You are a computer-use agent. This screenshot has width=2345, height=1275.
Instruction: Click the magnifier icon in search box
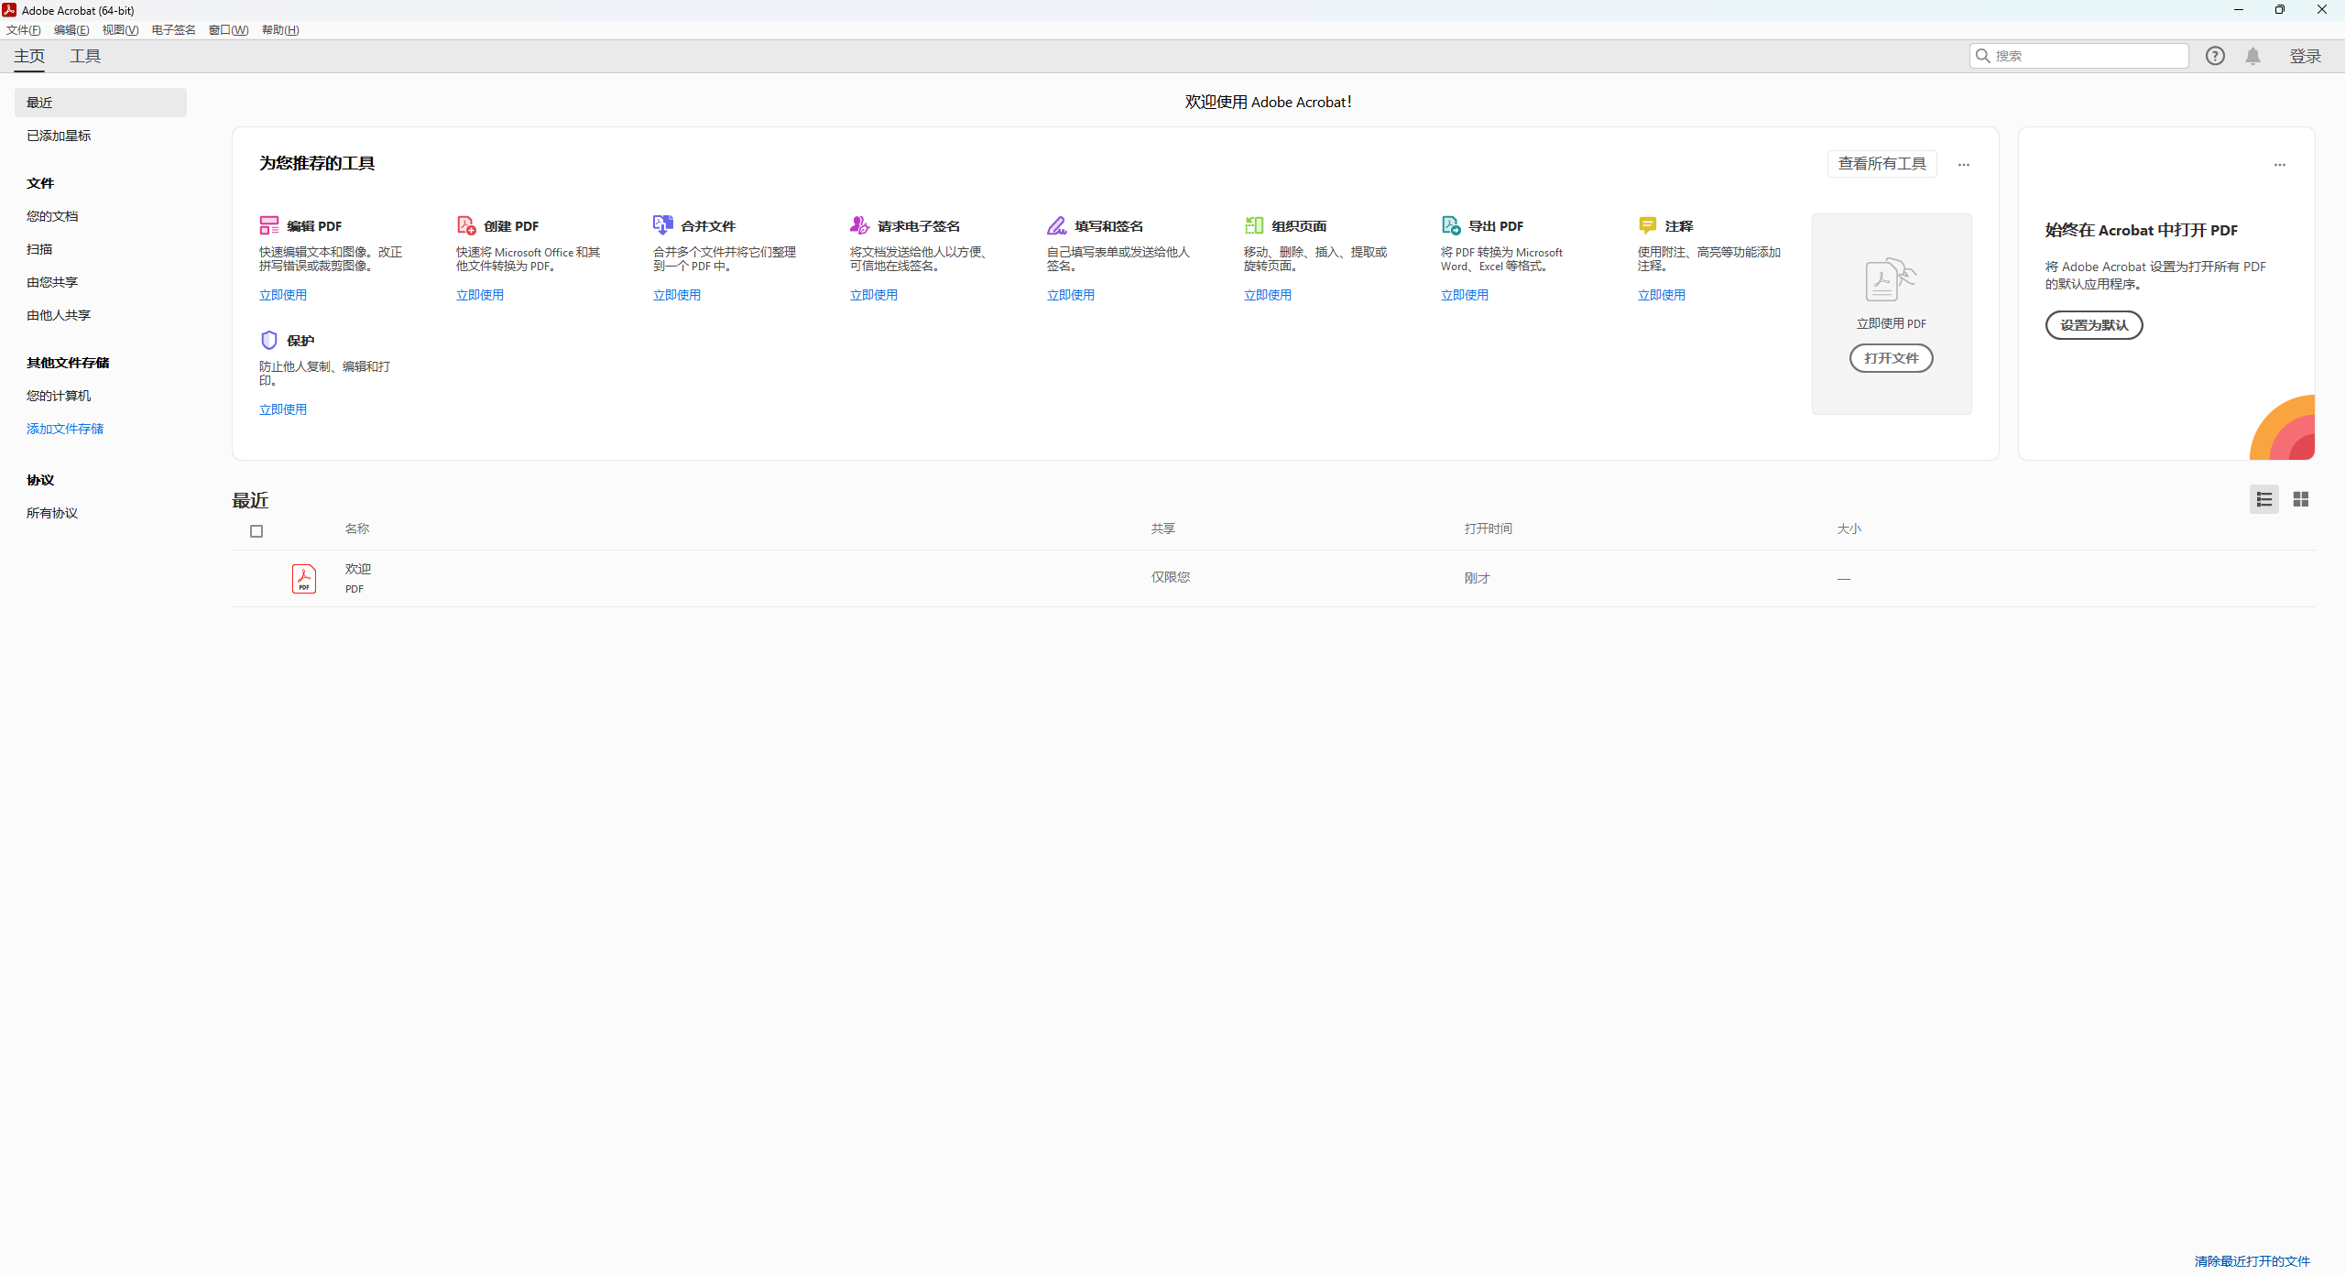(x=1983, y=56)
